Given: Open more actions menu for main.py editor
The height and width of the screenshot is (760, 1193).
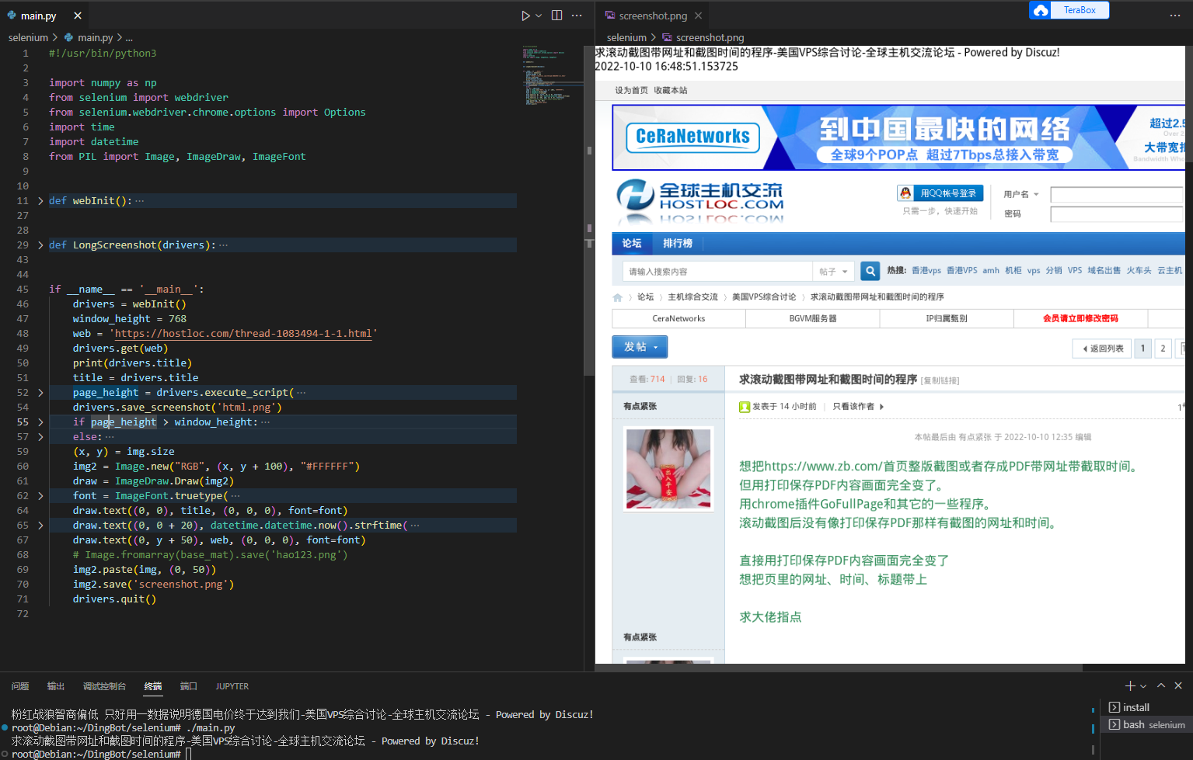Looking at the screenshot, I should click(x=577, y=16).
